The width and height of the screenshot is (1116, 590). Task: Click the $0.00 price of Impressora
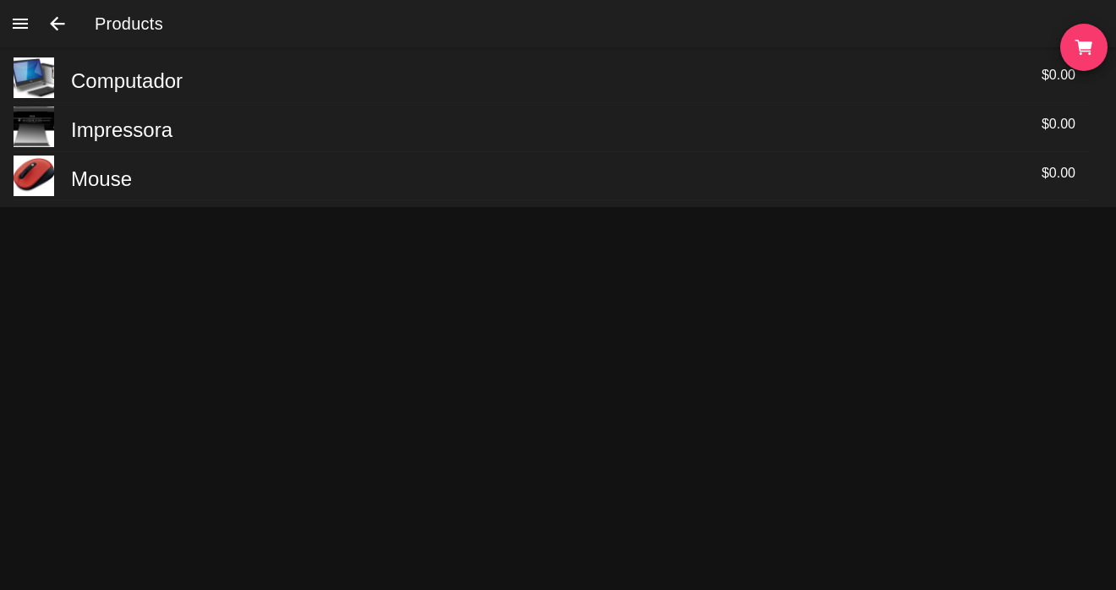click(1059, 124)
